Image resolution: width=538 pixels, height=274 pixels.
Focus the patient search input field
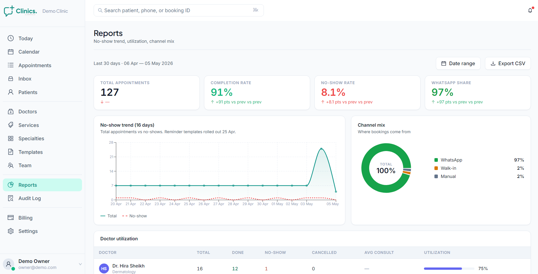tap(178, 10)
